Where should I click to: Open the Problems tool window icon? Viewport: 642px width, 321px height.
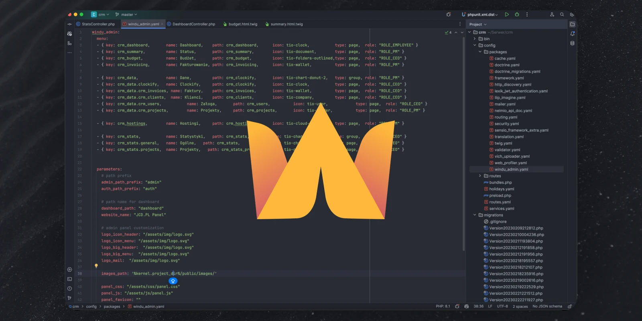pyautogui.click(x=69, y=288)
